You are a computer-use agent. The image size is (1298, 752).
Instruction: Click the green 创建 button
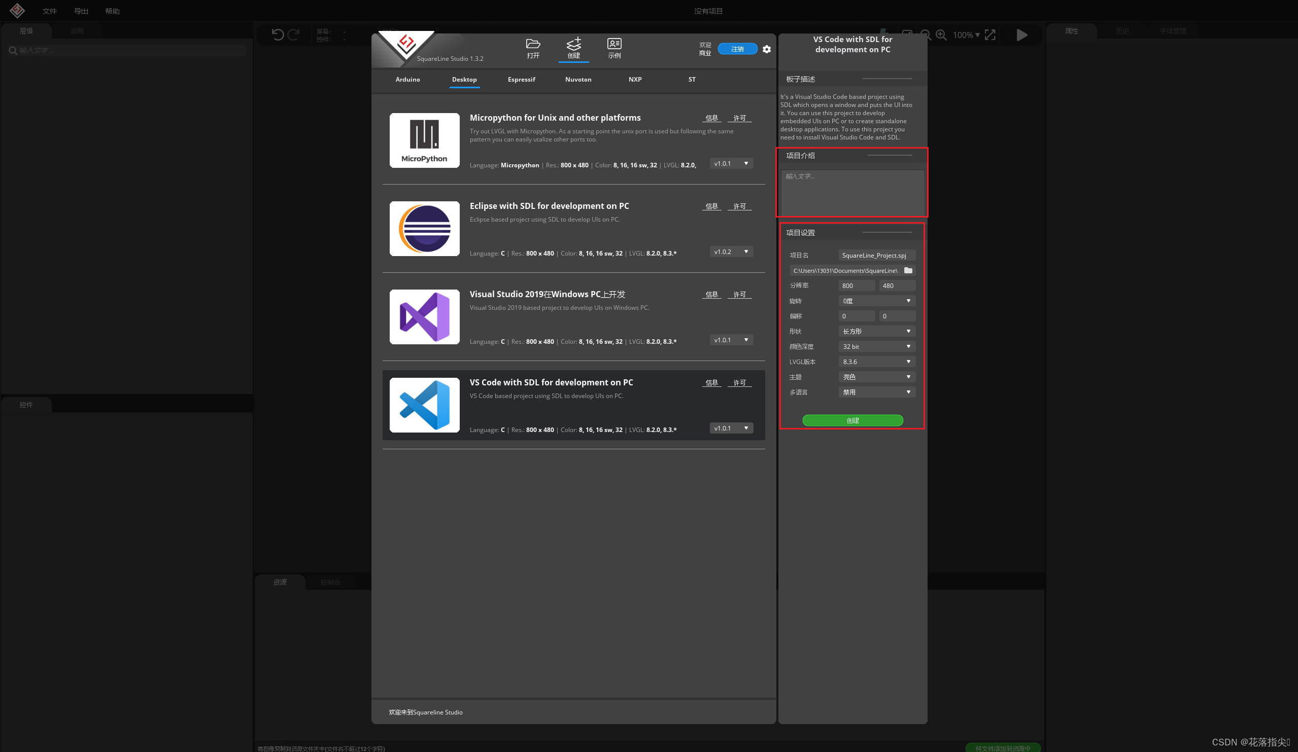[852, 420]
